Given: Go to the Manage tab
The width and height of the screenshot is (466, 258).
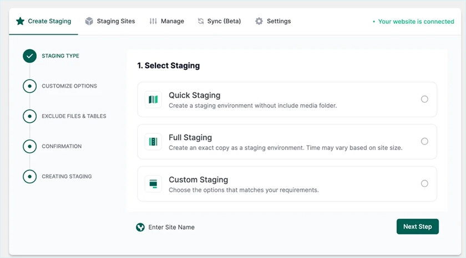Looking at the screenshot, I should coord(172,22).
